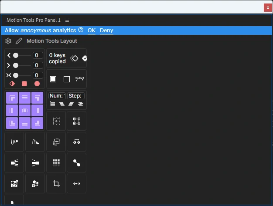Click the ease-in slider handle

tap(16, 55)
